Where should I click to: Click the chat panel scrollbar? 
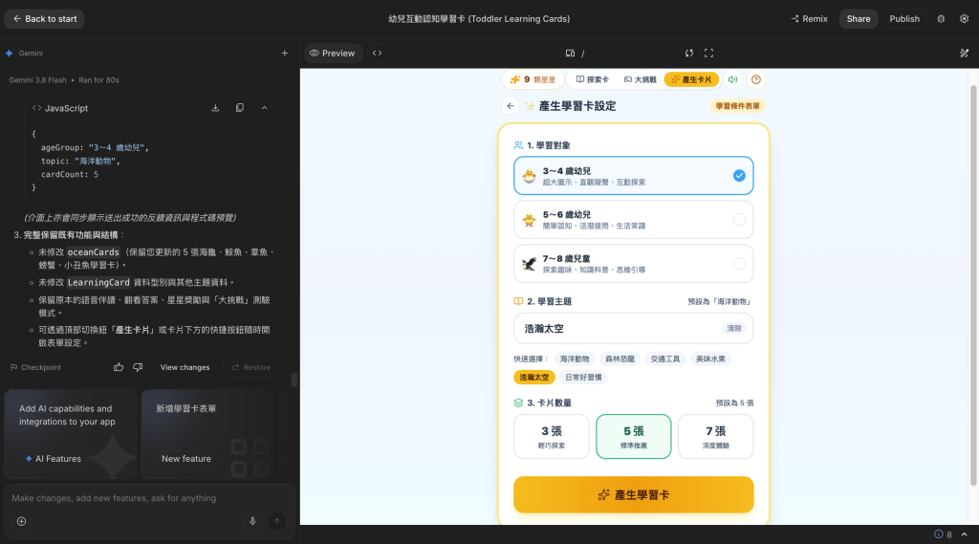coord(294,380)
